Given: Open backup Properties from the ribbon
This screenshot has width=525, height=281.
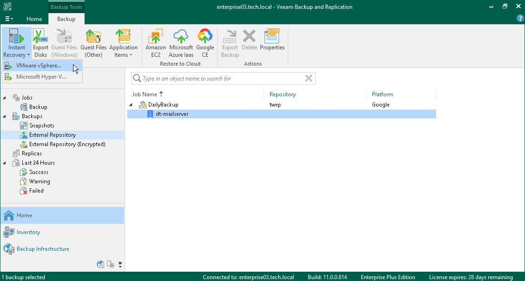Looking at the screenshot, I should pos(272,40).
